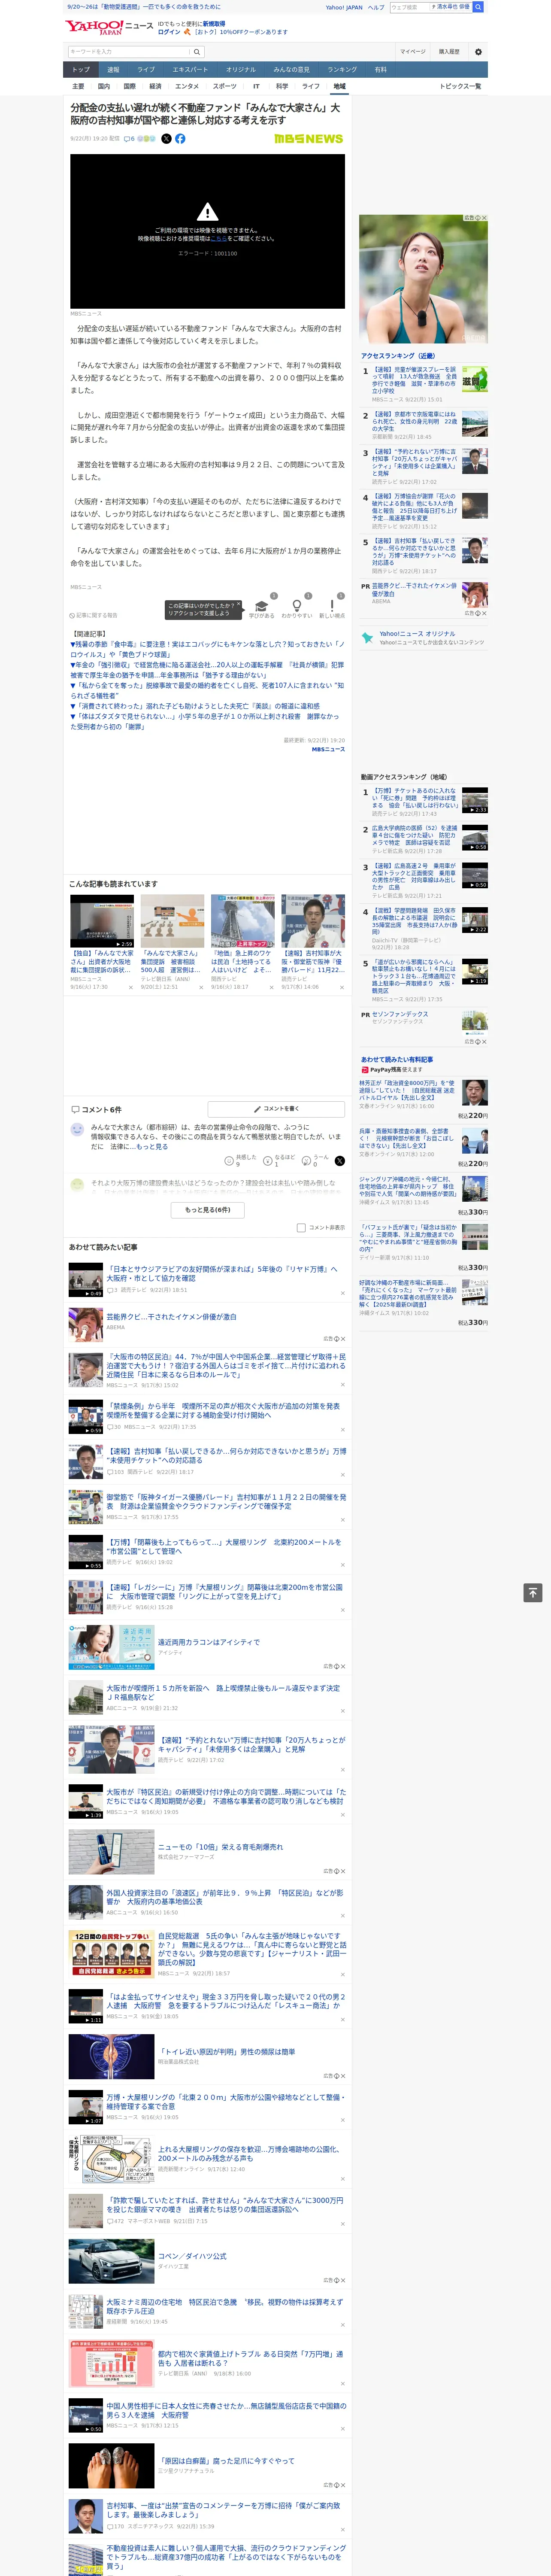This screenshot has width=551, height=2576.
Task: Switch to 地域 category
Action: point(339,86)
